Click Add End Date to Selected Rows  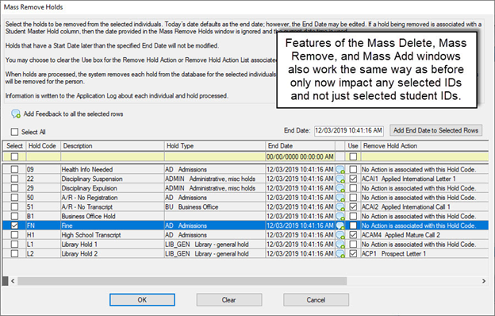436,130
